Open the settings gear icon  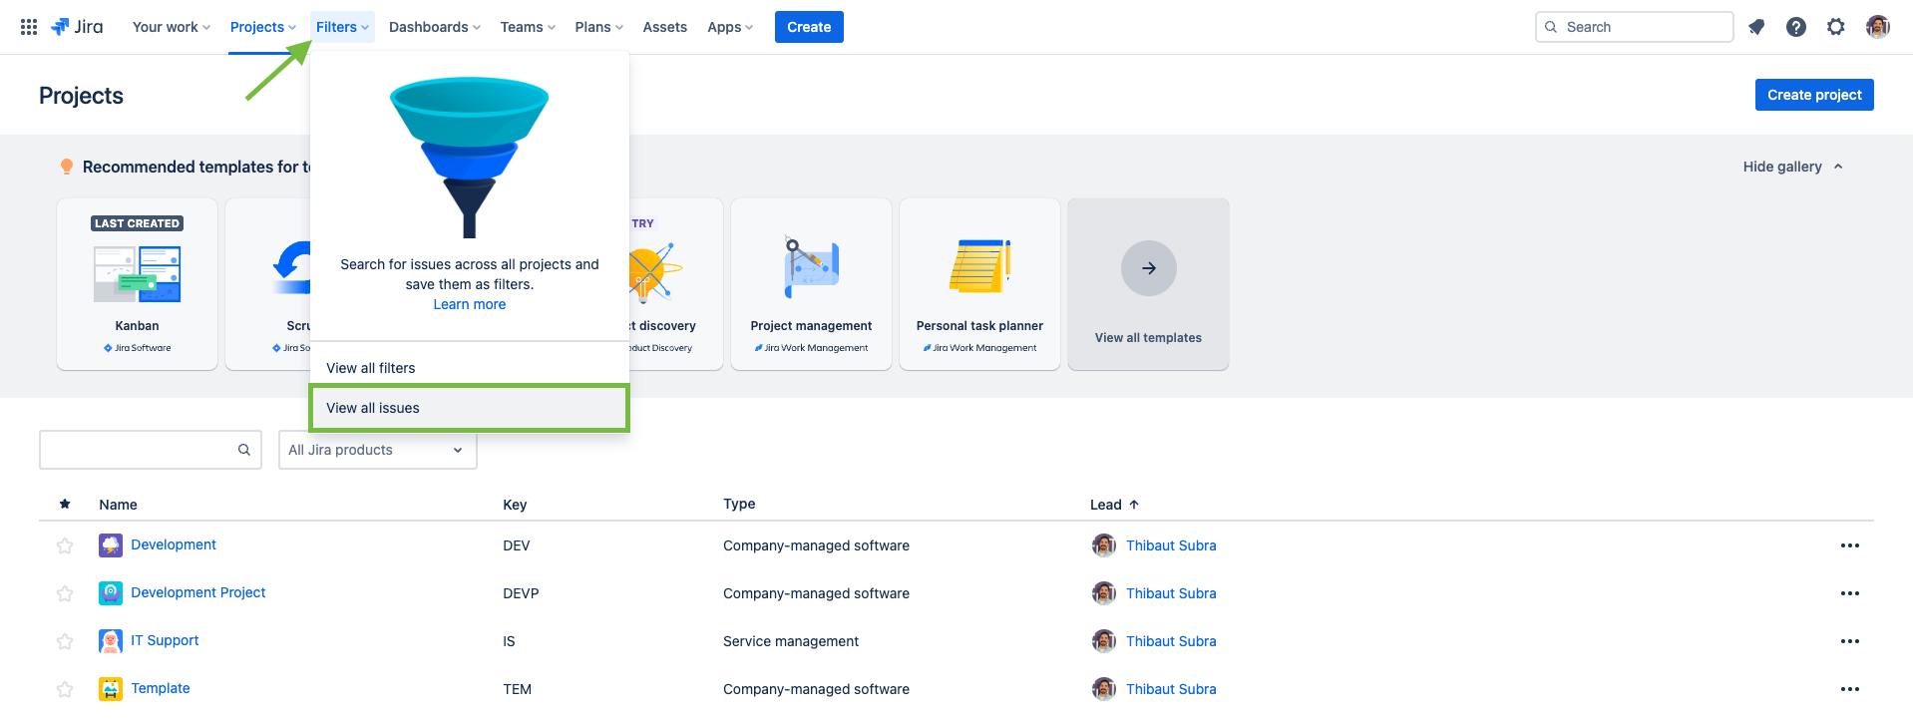click(1835, 27)
